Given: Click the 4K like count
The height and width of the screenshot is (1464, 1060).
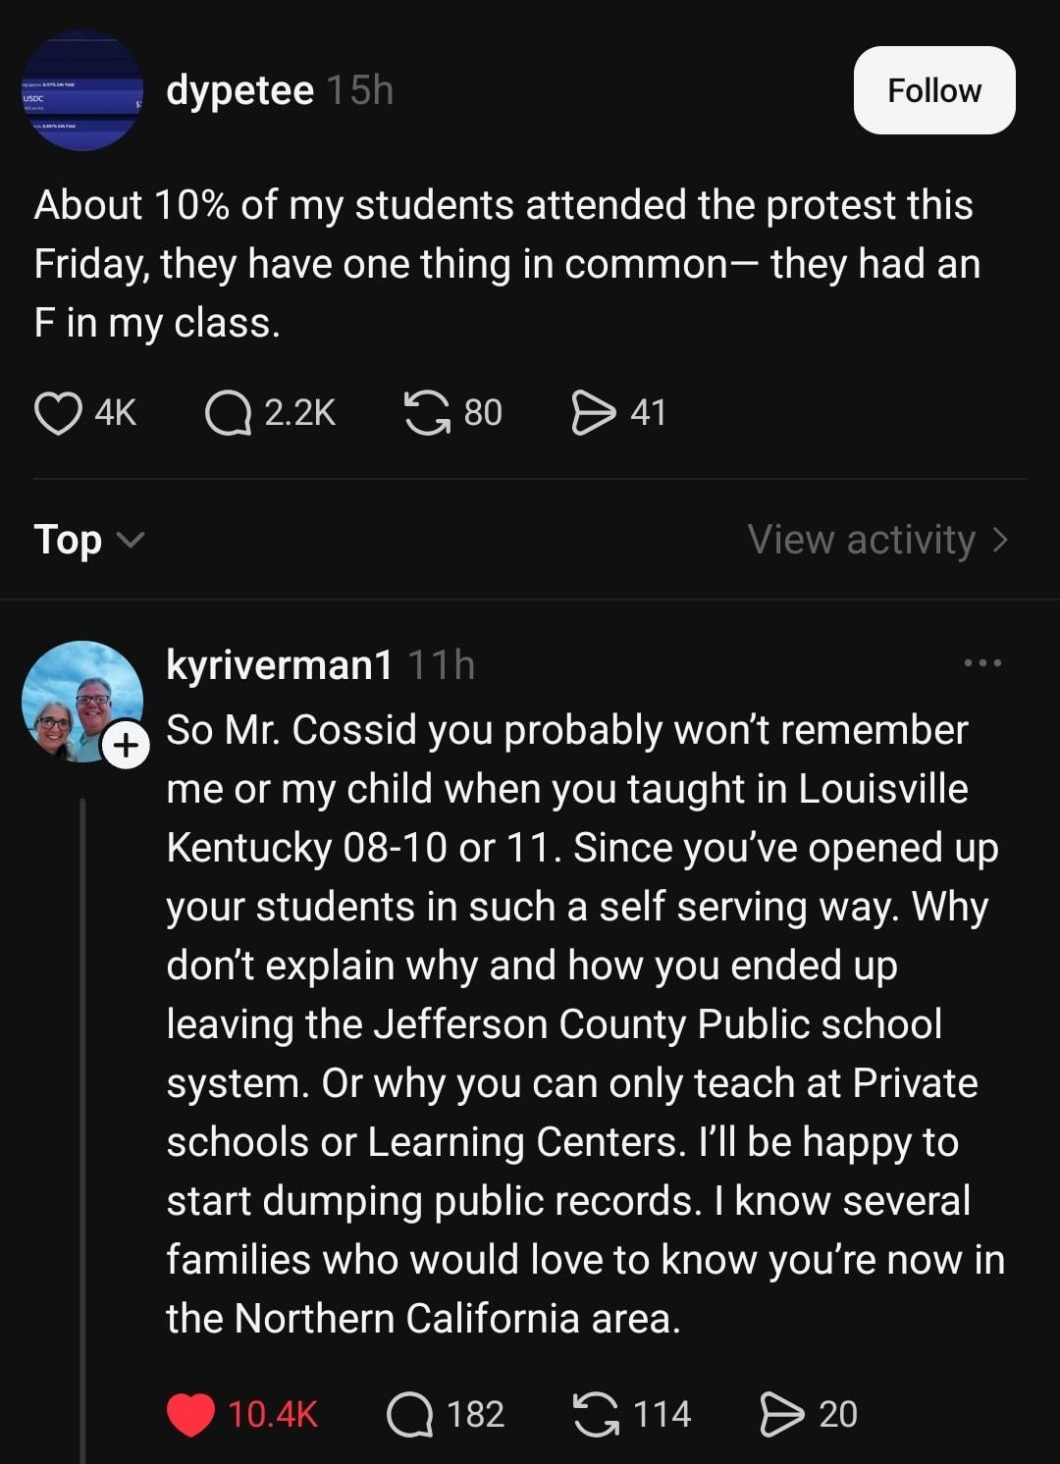Looking at the screenshot, I should 116,413.
